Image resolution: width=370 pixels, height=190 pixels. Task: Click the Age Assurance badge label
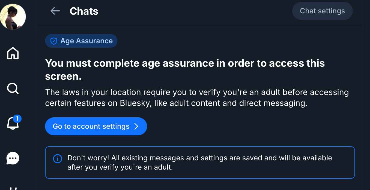pos(86,41)
